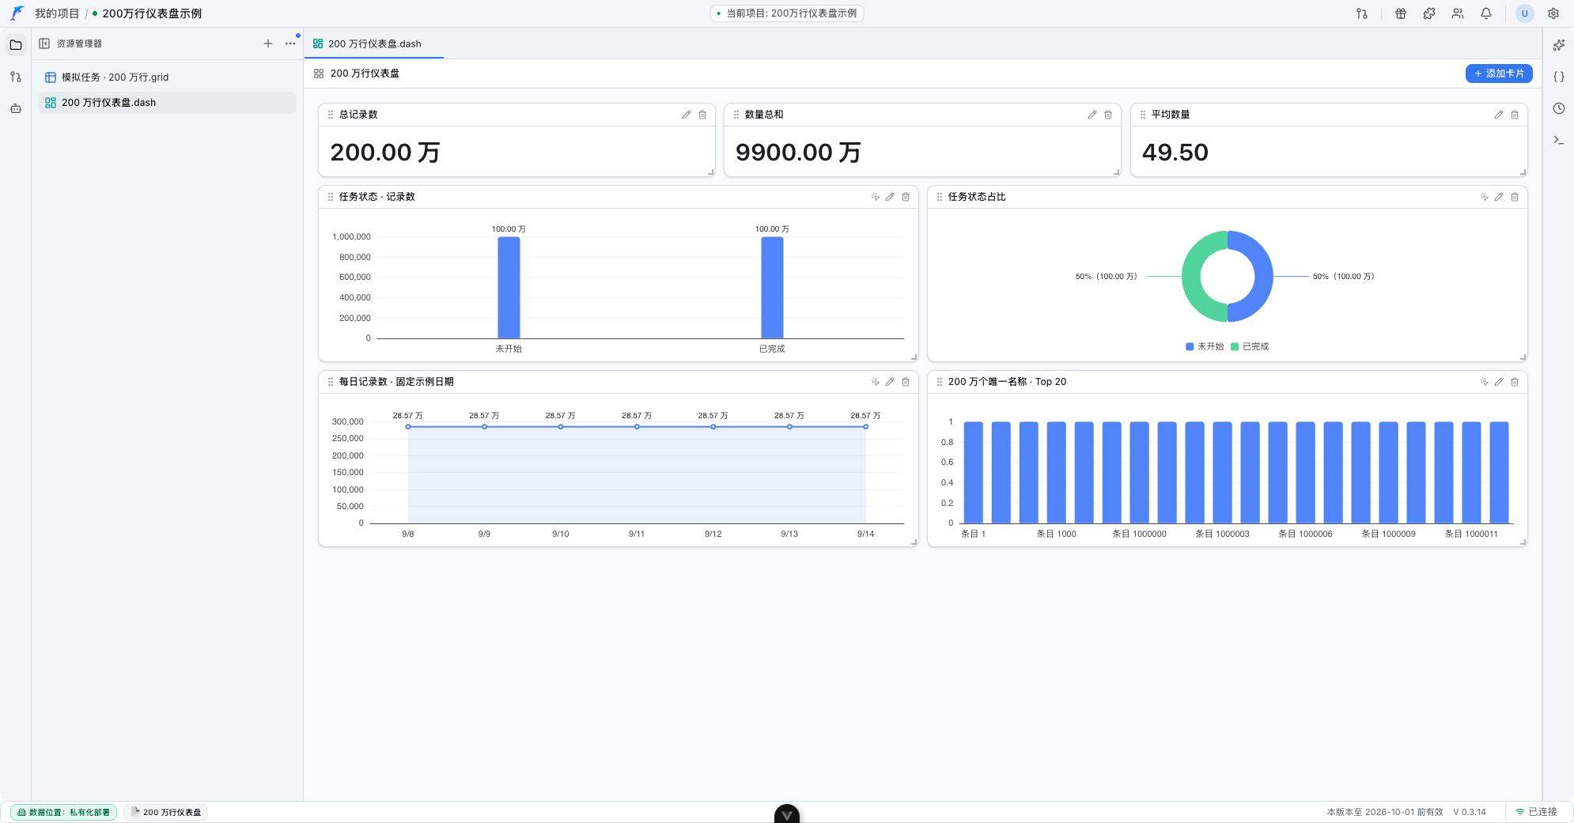Open the more options menu in 资源管理器
The width and height of the screenshot is (1574, 823).
(x=290, y=43)
